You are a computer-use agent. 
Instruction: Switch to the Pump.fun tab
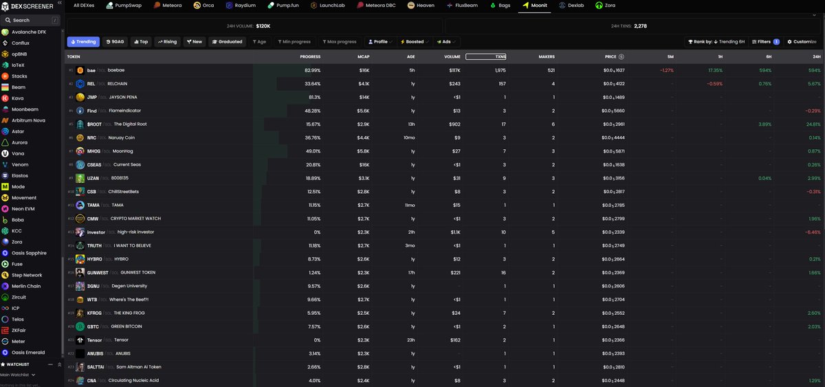284,5
